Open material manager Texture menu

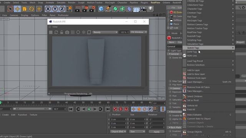click(33, 115)
